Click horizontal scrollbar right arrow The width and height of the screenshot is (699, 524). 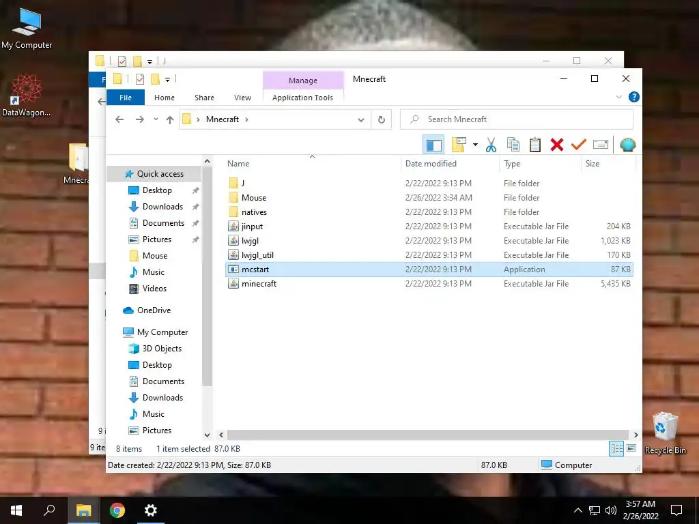[636, 435]
